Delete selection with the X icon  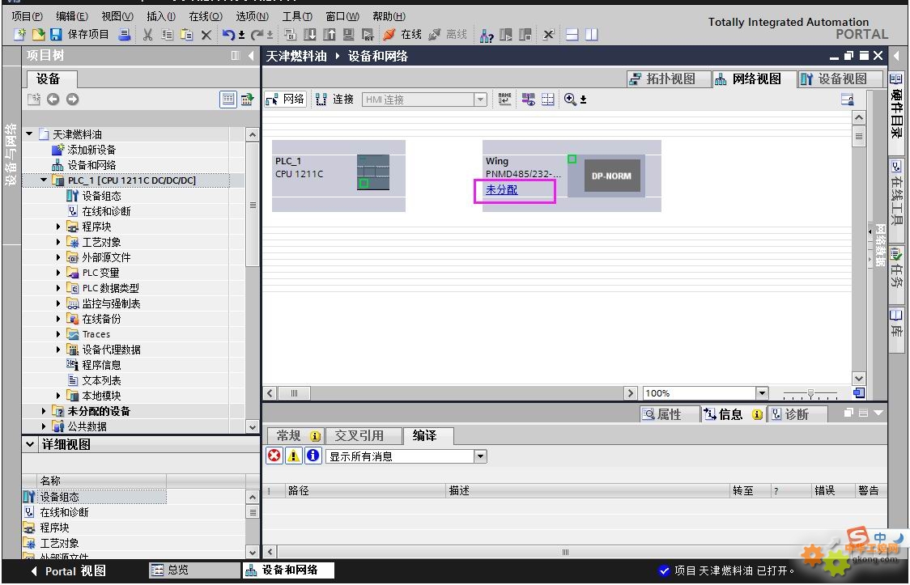pyautogui.click(x=206, y=35)
